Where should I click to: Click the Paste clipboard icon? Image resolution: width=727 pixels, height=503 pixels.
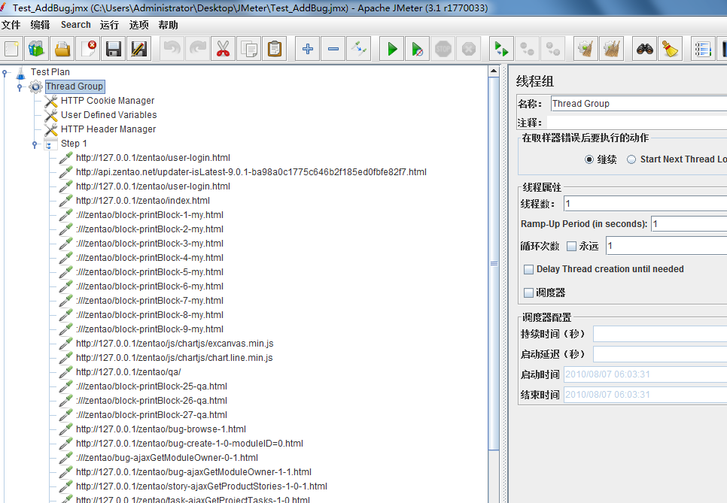click(275, 49)
